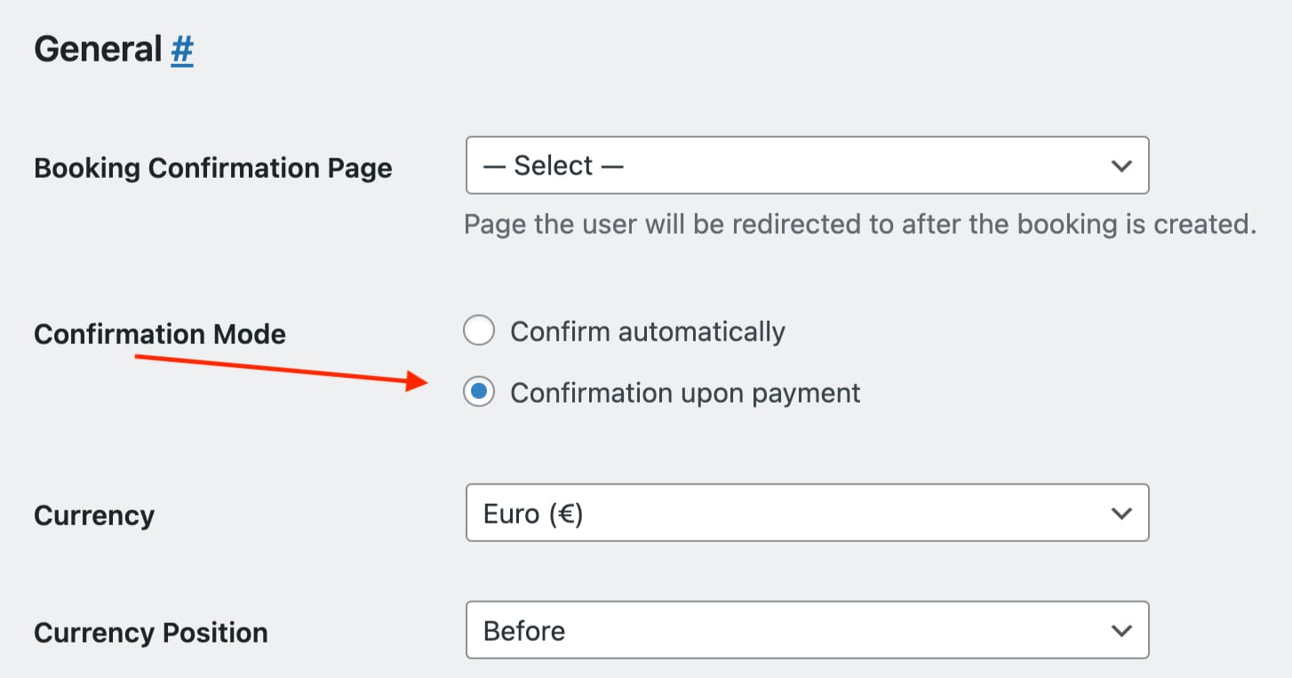Click the # anchor link beside General

(181, 50)
